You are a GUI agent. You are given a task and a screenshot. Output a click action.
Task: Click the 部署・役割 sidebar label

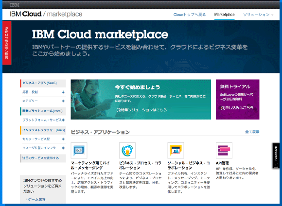pyautogui.click(x=30, y=92)
